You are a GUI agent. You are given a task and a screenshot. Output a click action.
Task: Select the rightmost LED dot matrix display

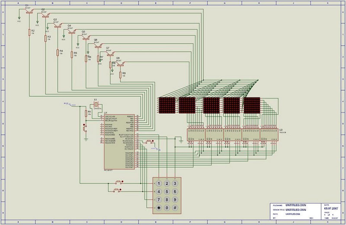pos(252,105)
